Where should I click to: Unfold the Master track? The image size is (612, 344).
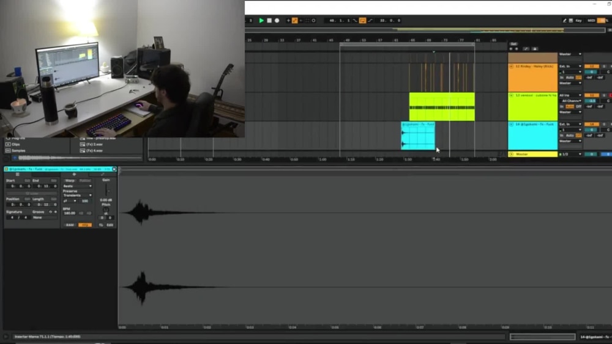(511, 154)
